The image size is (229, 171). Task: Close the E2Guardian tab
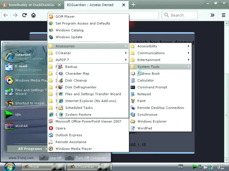click(124, 5)
